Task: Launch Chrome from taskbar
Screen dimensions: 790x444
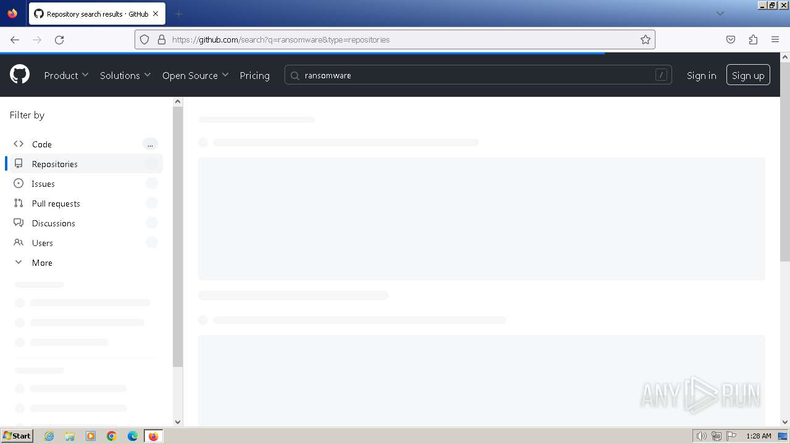Action: click(112, 436)
